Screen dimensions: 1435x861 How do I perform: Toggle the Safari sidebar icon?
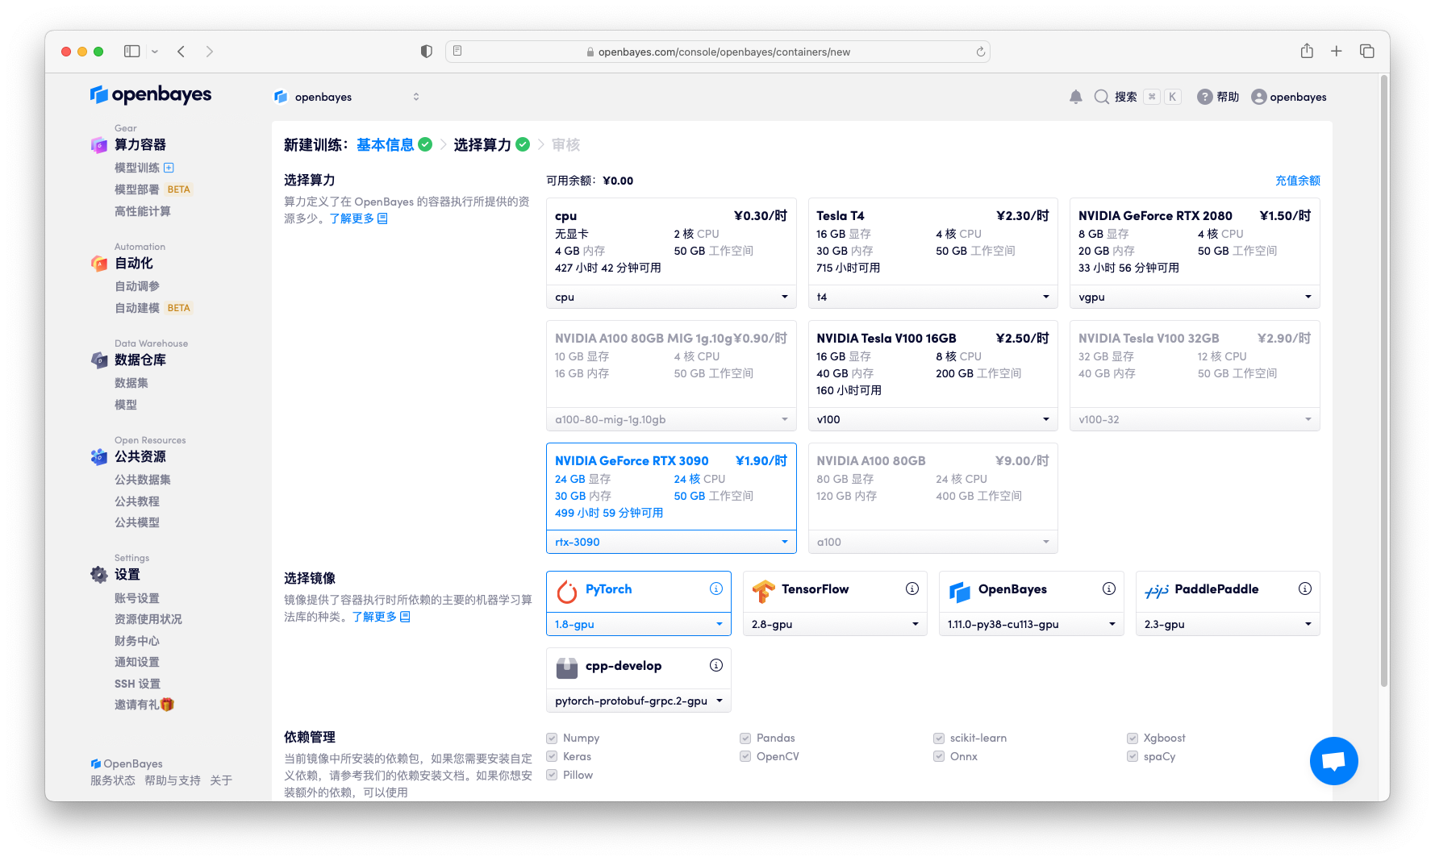[x=131, y=52]
